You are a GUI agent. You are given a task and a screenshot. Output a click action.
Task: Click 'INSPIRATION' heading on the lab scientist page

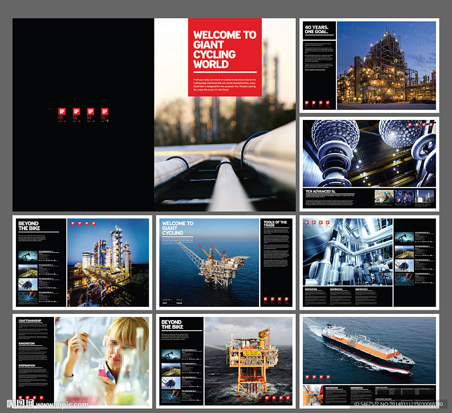click(27, 366)
